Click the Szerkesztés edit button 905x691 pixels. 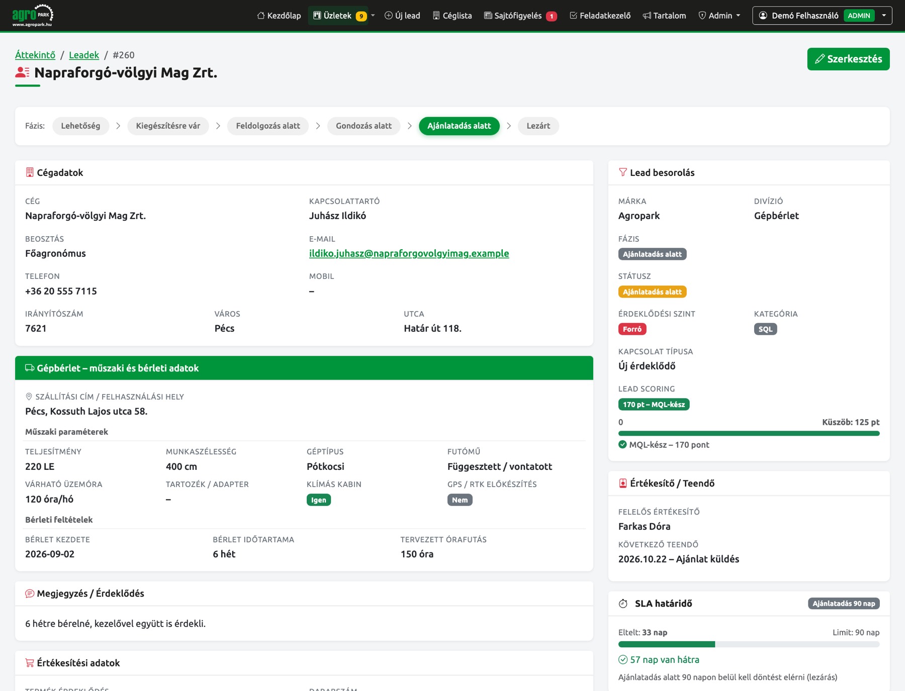pyautogui.click(x=848, y=59)
